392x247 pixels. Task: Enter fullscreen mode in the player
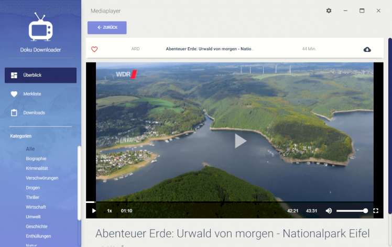click(x=376, y=211)
